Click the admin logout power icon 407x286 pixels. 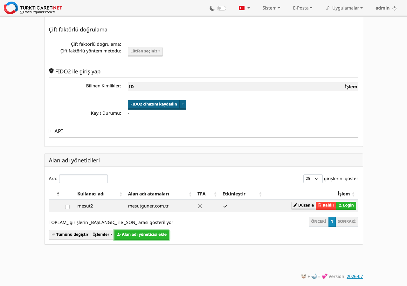[x=395, y=8]
